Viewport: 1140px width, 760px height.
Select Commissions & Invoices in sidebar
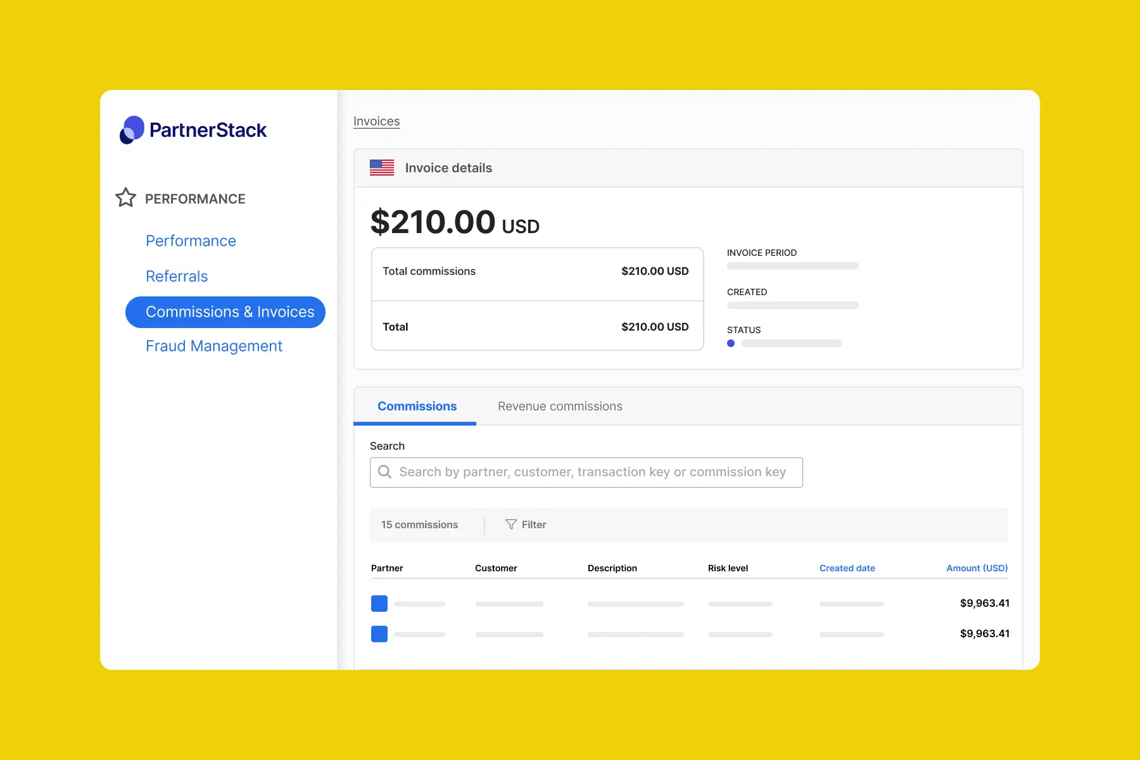(x=225, y=312)
